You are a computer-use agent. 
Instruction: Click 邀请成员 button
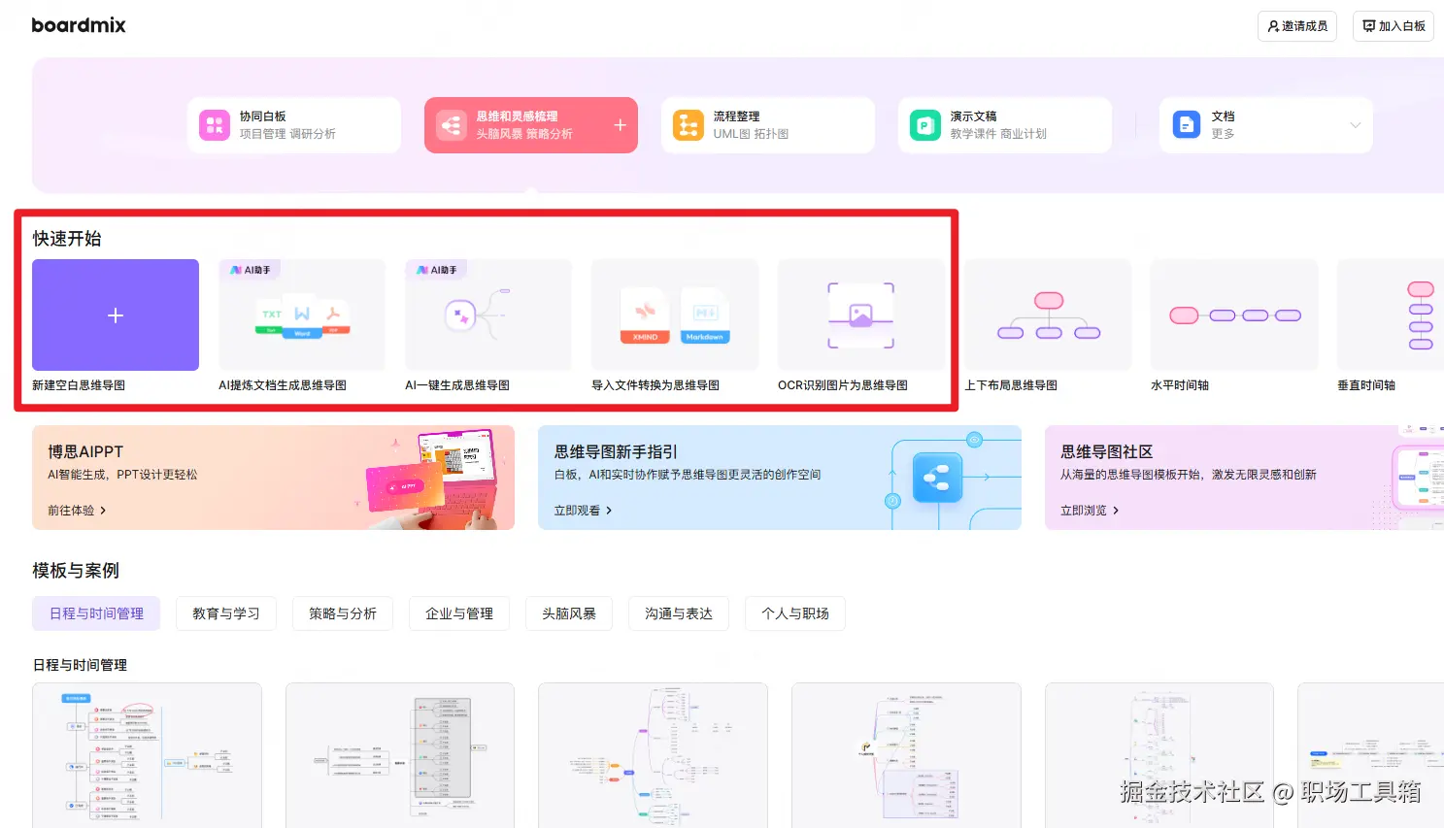[x=1297, y=26]
